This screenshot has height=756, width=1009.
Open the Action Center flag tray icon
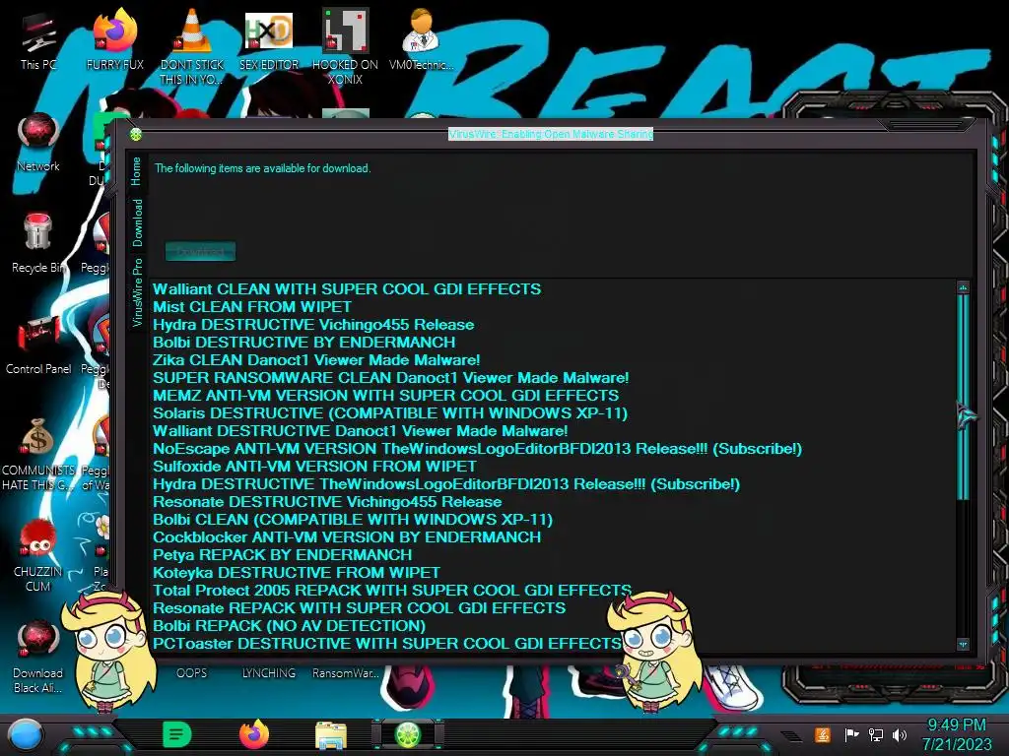pyautogui.click(x=851, y=734)
